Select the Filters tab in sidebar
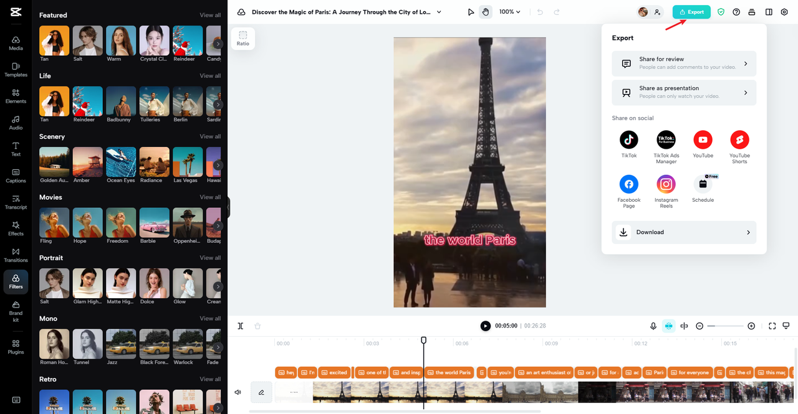Image resolution: width=798 pixels, height=414 pixels. coord(16,281)
